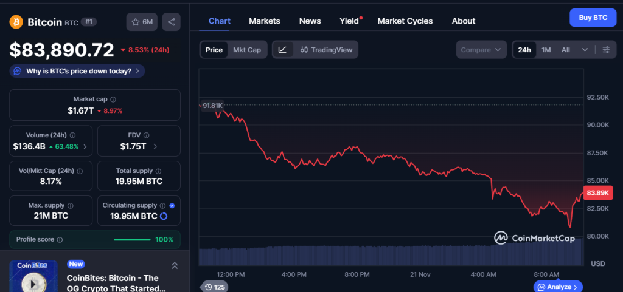Open the About tab
The image size is (623, 292).
point(463,21)
